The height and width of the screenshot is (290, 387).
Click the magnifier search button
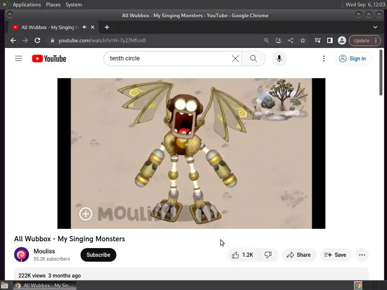coord(254,59)
